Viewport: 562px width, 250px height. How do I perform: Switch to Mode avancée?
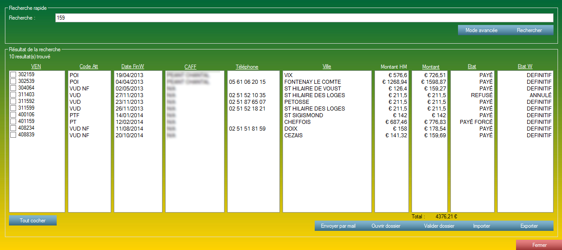(x=481, y=30)
